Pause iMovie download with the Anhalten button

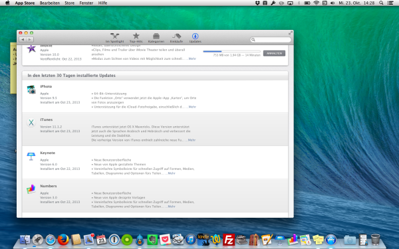point(274,53)
